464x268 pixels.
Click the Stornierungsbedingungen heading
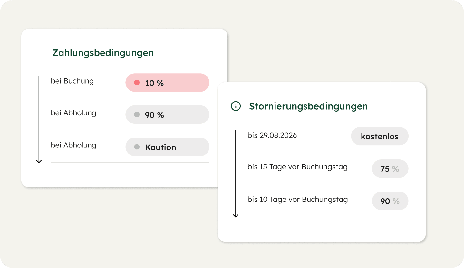(x=308, y=106)
